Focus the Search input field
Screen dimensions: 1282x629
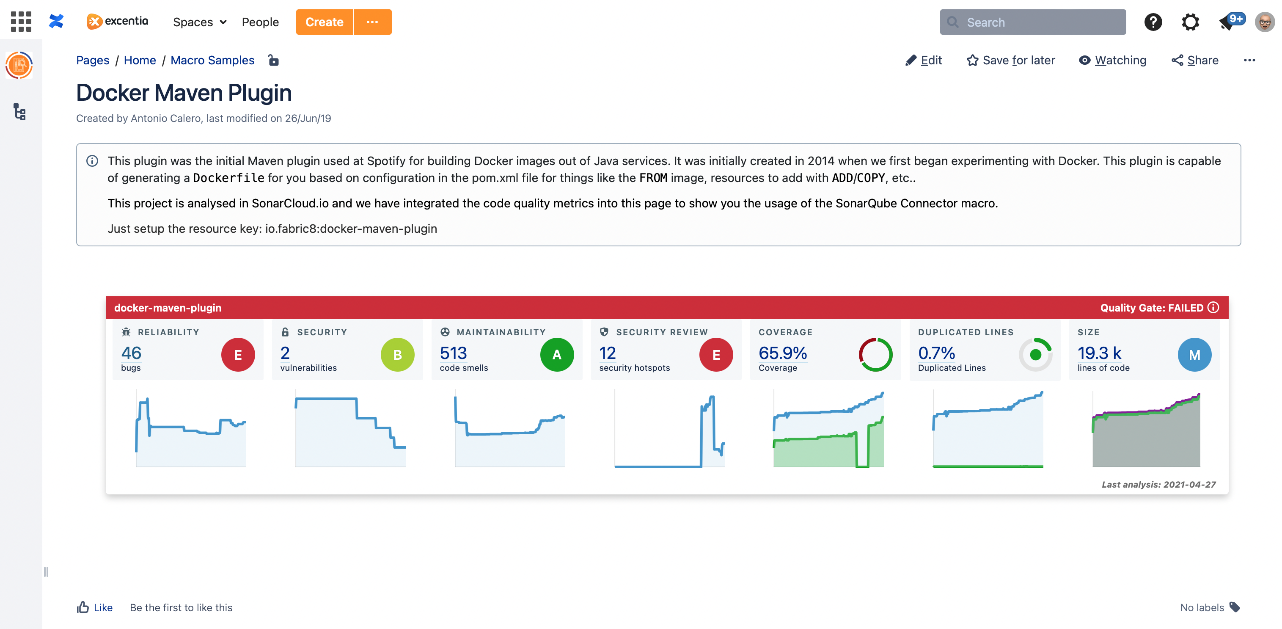[1033, 22]
